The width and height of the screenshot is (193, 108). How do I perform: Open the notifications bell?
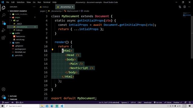tap(190, 103)
